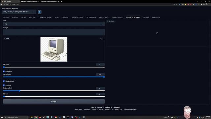This screenshot has height=119, width=211.
Task: Open the Deforum tab
Action: tap(65, 17)
